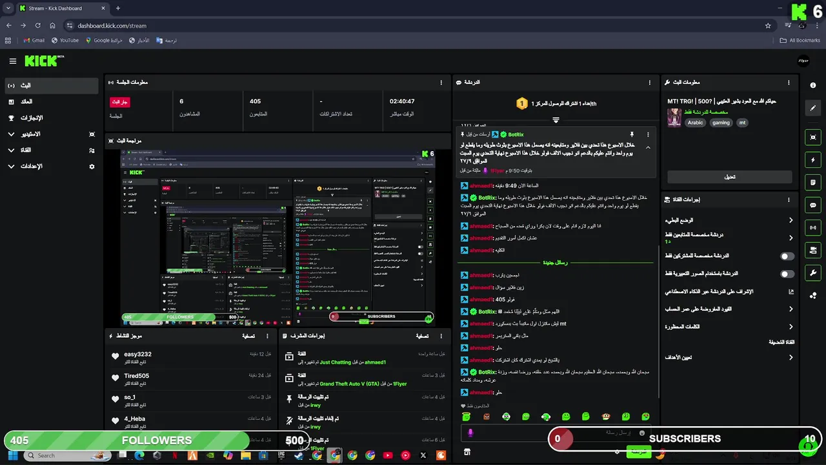Click the browser address bar showing dashboard.kick.com/stream
Image resolution: width=826 pixels, height=465 pixels.
point(413,26)
